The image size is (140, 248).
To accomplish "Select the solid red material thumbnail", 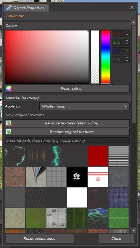I will click(x=98, y=156).
